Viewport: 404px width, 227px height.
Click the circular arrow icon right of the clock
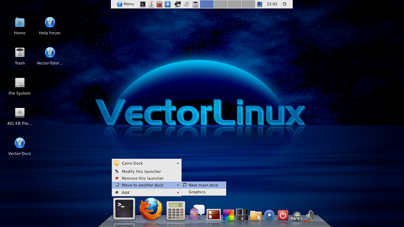285,4
